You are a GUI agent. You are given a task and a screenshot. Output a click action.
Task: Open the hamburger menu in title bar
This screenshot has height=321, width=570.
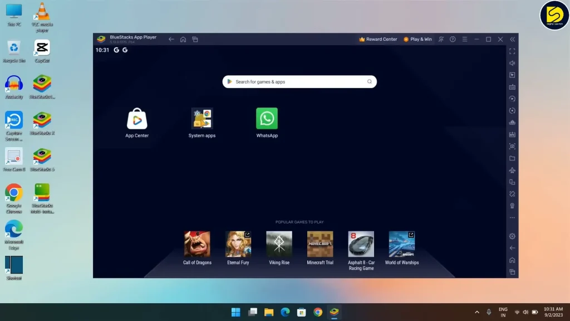coord(464,40)
